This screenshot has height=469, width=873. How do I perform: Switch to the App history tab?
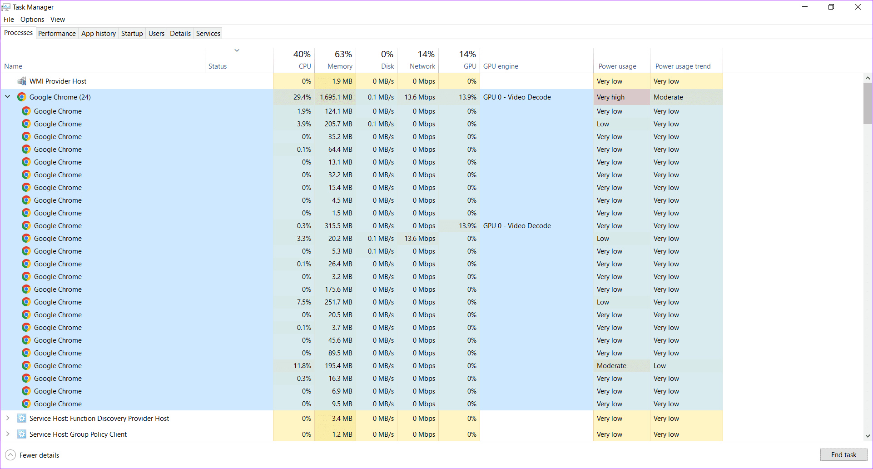[x=99, y=34]
